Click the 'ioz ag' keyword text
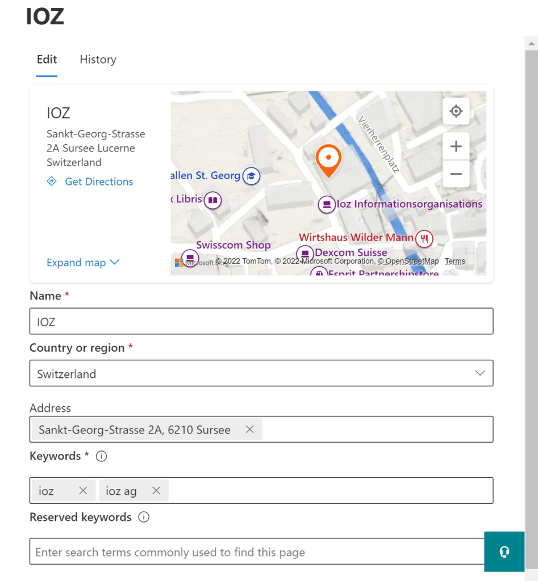 point(121,491)
